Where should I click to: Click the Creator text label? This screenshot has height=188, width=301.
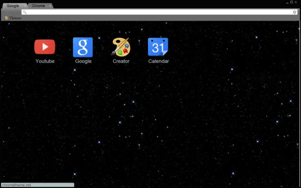pos(121,61)
